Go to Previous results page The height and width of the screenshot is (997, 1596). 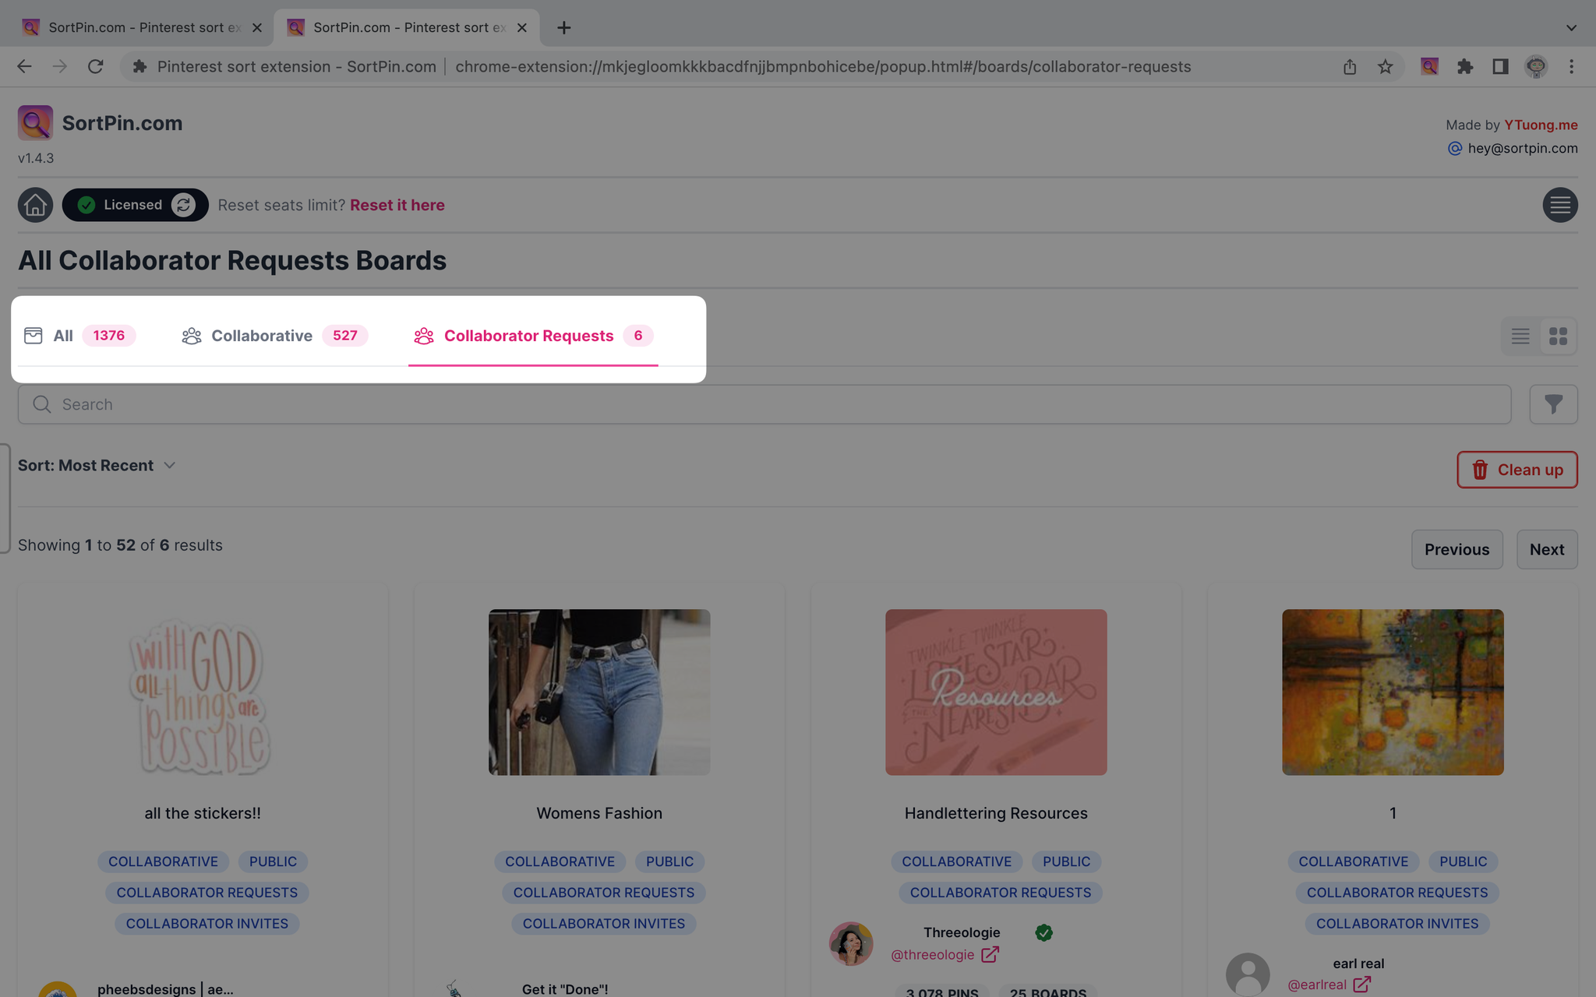point(1457,549)
